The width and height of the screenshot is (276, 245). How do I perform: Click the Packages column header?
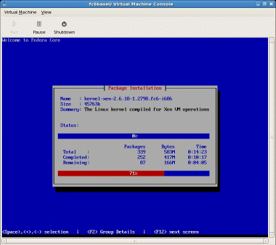pyautogui.click(x=134, y=146)
